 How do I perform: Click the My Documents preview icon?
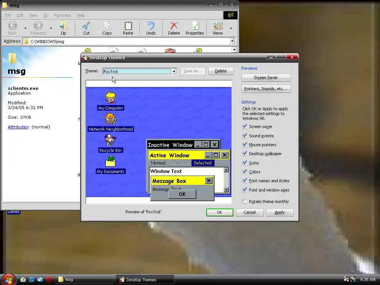pyautogui.click(x=111, y=161)
